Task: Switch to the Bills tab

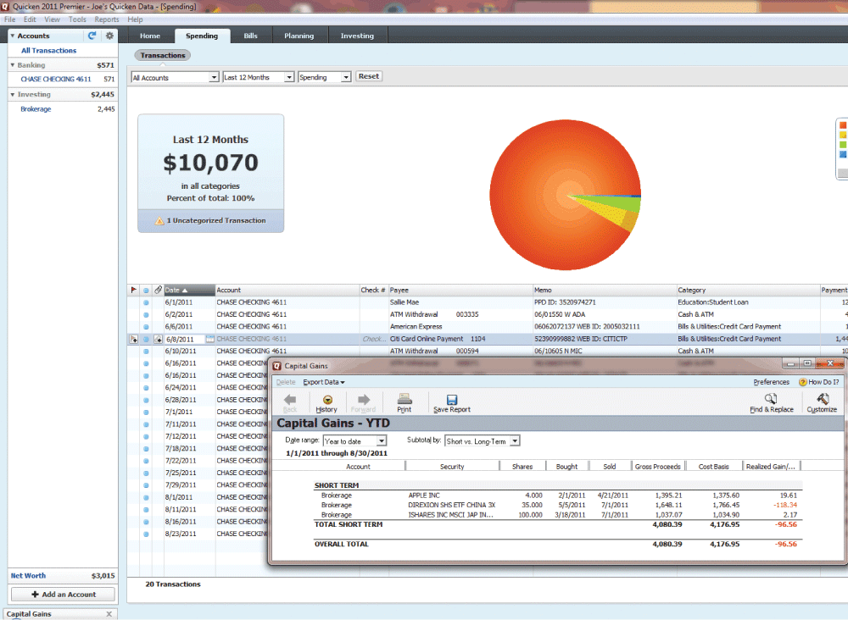Action: pyautogui.click(x=250, y=36)
